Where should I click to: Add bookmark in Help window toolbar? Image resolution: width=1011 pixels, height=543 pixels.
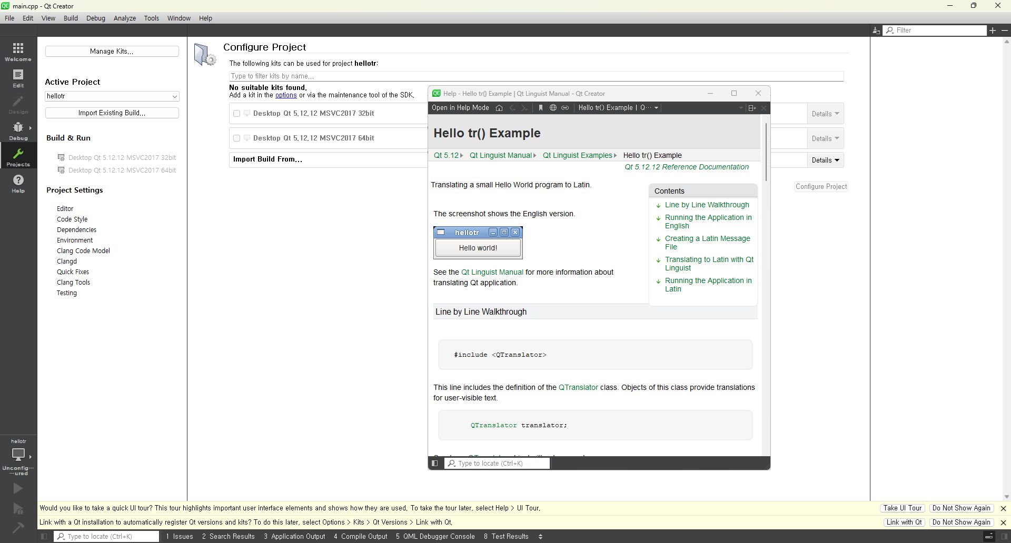tap(541, 108)
